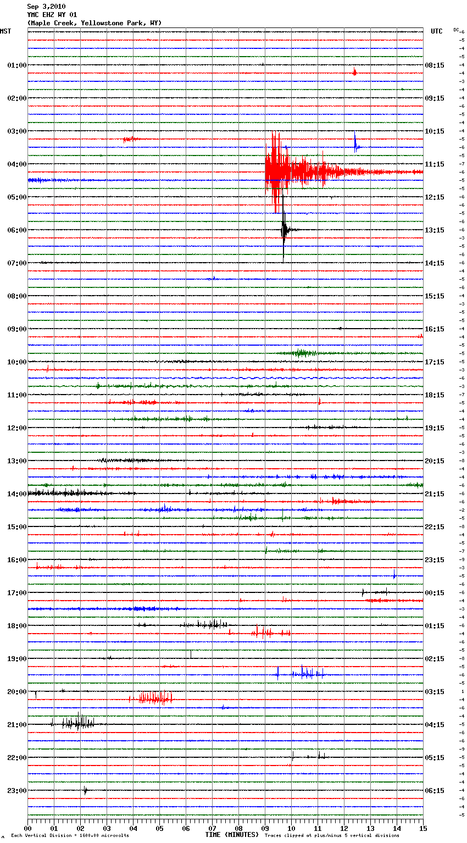Click minute tick label 03 on bottom axis
Viewport: 467px width, 843px height.
click(x=107, y=828)
